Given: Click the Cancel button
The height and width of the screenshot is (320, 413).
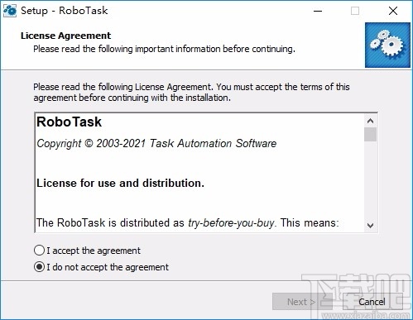Looking at the screenshot, I should [372, 302].
